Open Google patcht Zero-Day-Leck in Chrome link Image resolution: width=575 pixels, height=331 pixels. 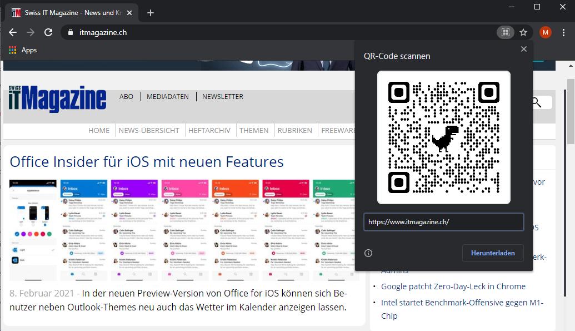[453, 286]
